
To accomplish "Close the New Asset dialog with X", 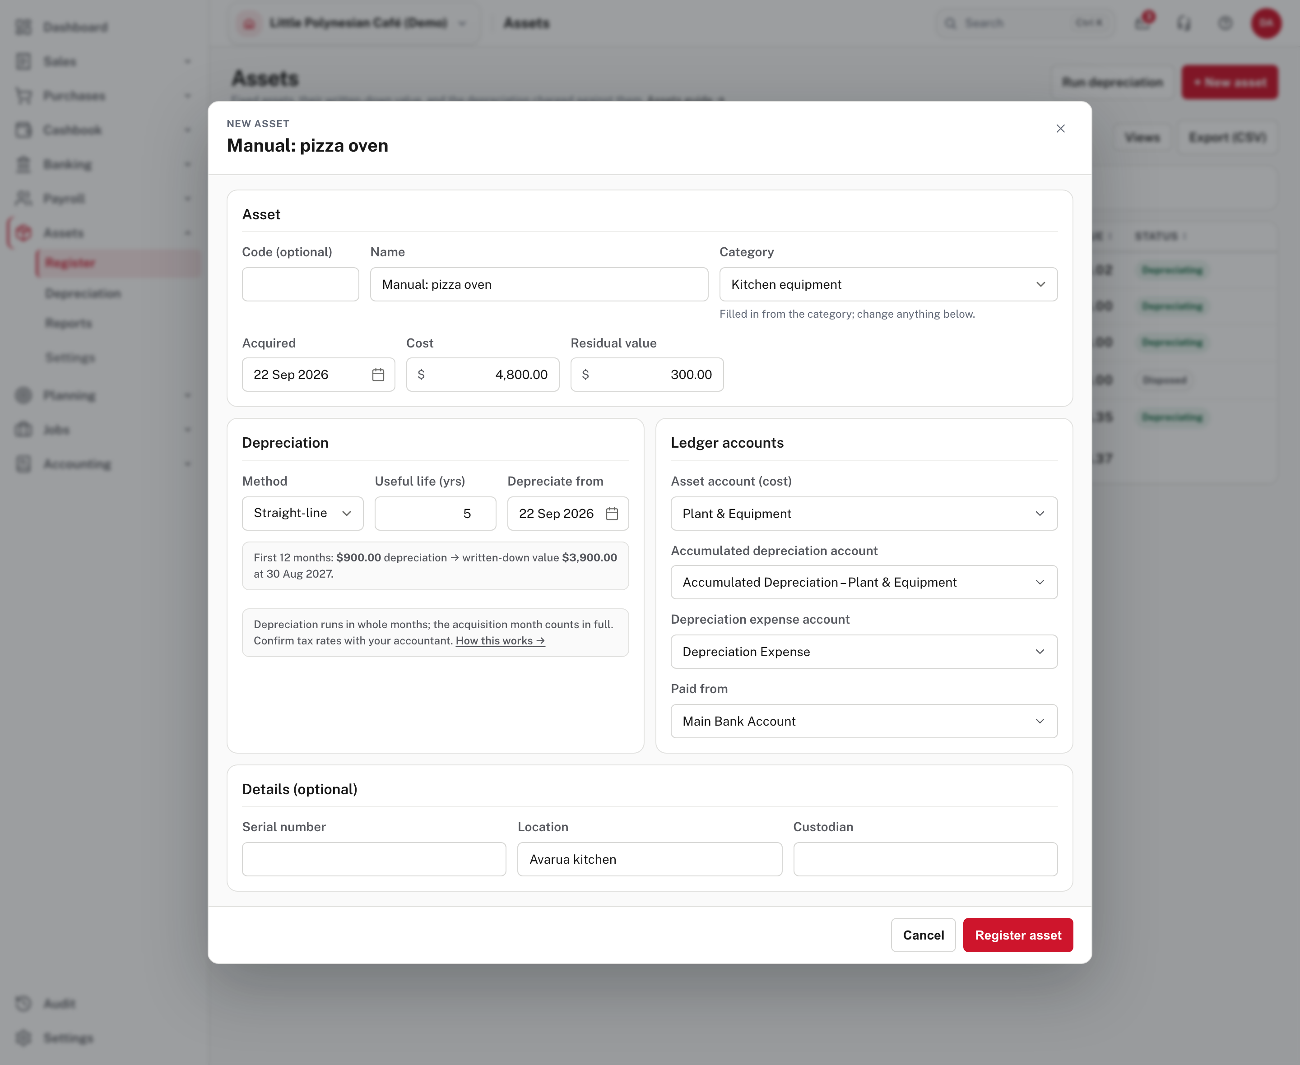I will 1060,128.
